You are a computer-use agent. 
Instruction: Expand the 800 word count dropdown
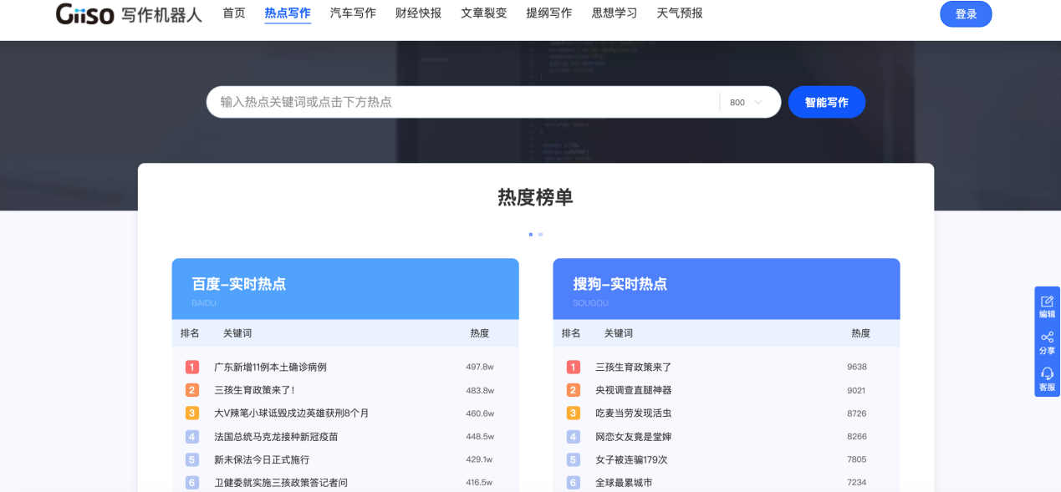tap(747, 103)
